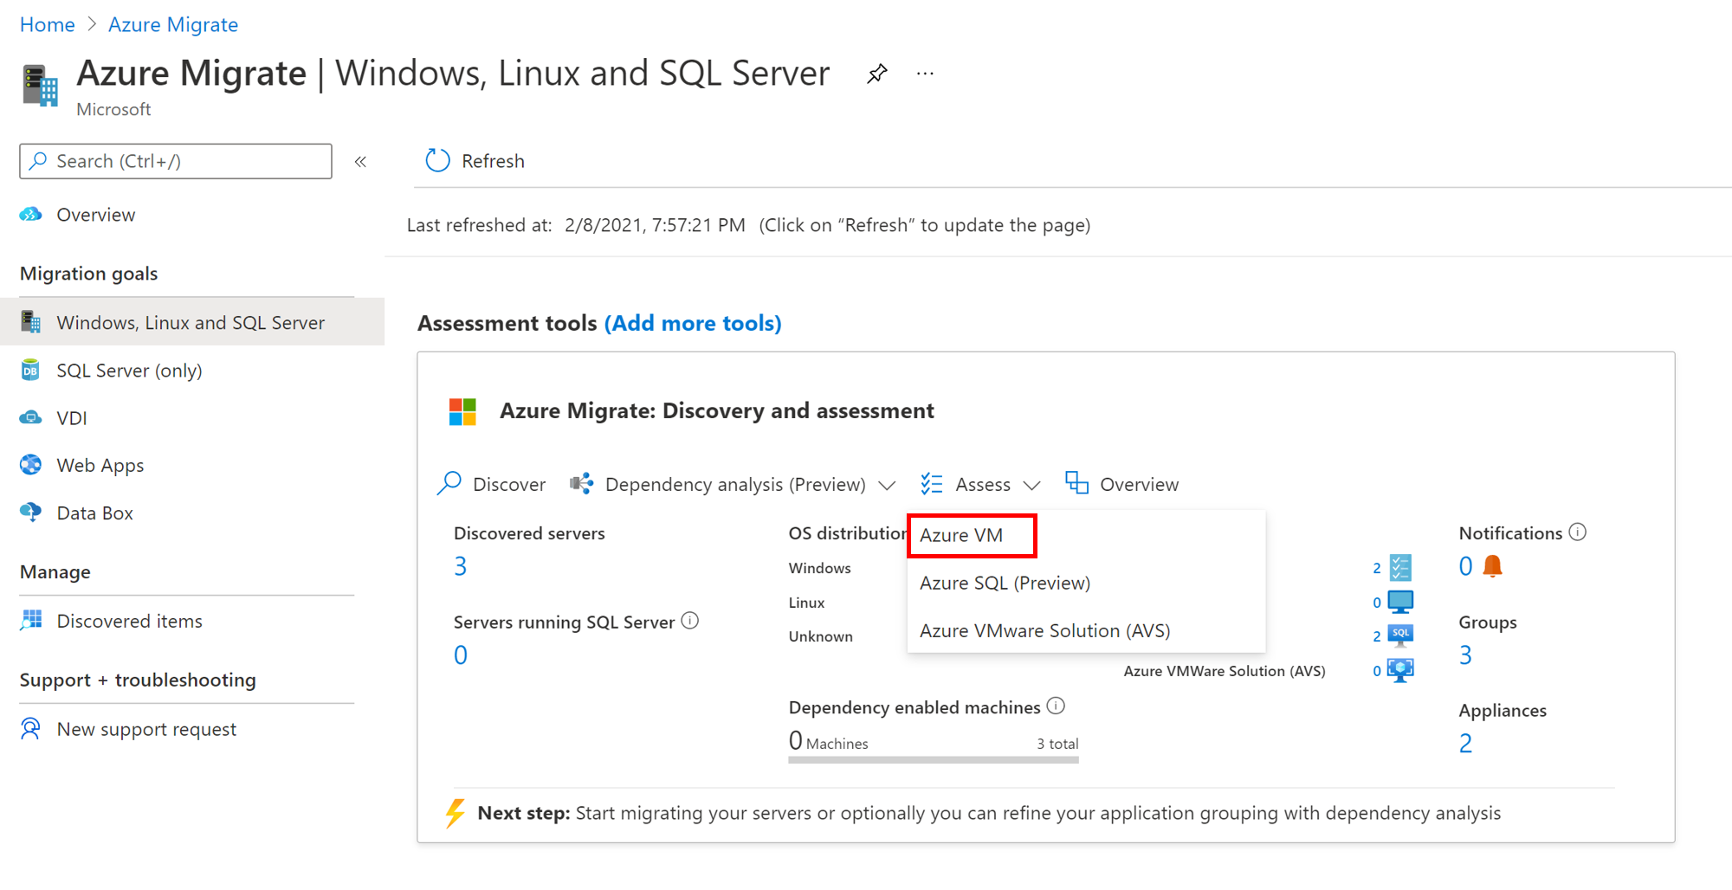
Task: Expand the Assess dropdown
Action: [x=1031, y=485]
